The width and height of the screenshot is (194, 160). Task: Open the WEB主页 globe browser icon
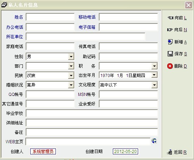point(154,141)
